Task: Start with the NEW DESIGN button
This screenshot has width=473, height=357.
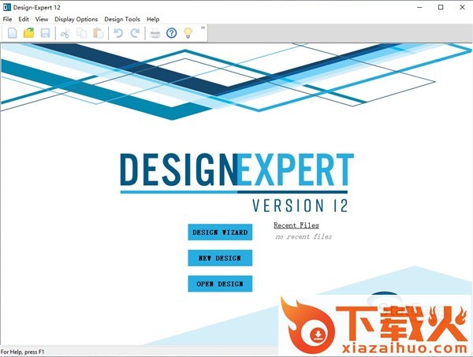Action: pyautogui.click(x=220, y=258)
